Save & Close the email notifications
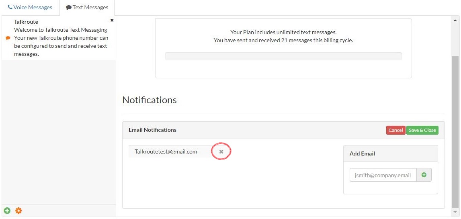Image resolution: width=461 pixels, height=219 pixels. point(422,130)
